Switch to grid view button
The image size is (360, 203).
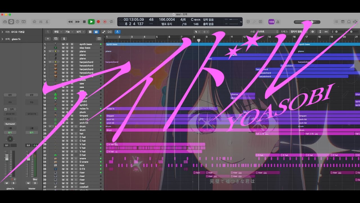[x=90, y=32]
